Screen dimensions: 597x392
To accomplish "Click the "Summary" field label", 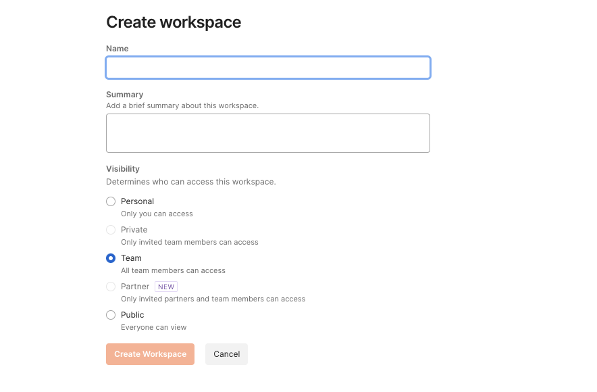I will tap(125, 95).
